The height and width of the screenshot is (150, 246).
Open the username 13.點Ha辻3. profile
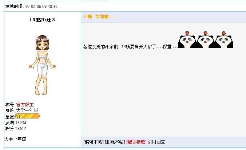click(43, 20)
